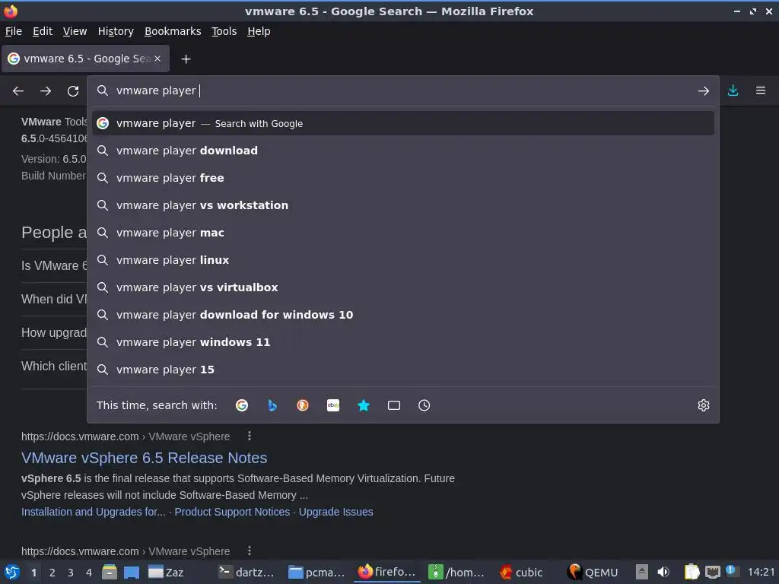
Task: Search this time with Google icon
Action: (x=242, y=405)
